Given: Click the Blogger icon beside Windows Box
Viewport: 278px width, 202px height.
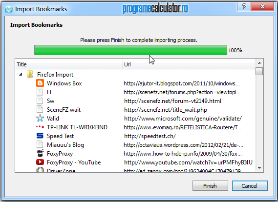Looking at the screenshot, I should click(40, 83).
